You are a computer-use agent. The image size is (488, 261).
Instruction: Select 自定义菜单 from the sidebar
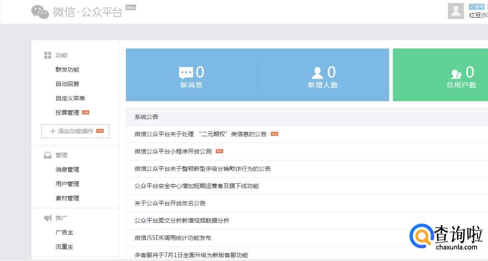pyautogui.click(x=70, y=98)
